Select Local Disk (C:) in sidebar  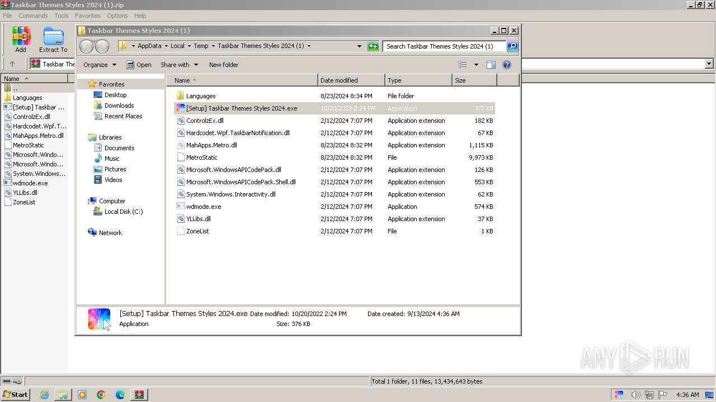123,212
